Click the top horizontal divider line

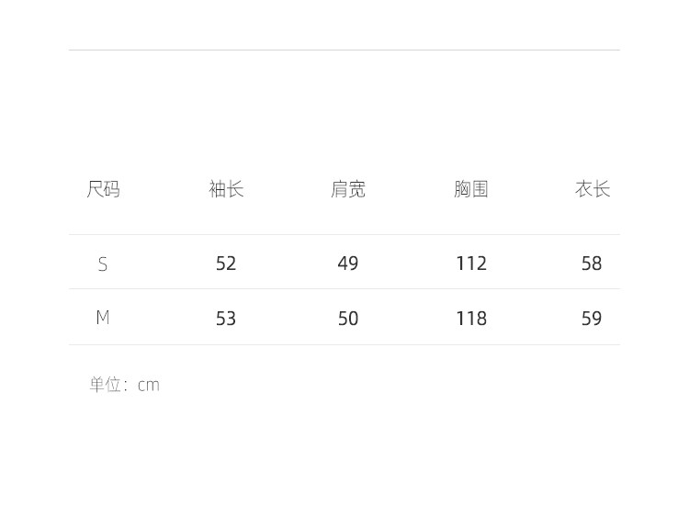(344, 50)
